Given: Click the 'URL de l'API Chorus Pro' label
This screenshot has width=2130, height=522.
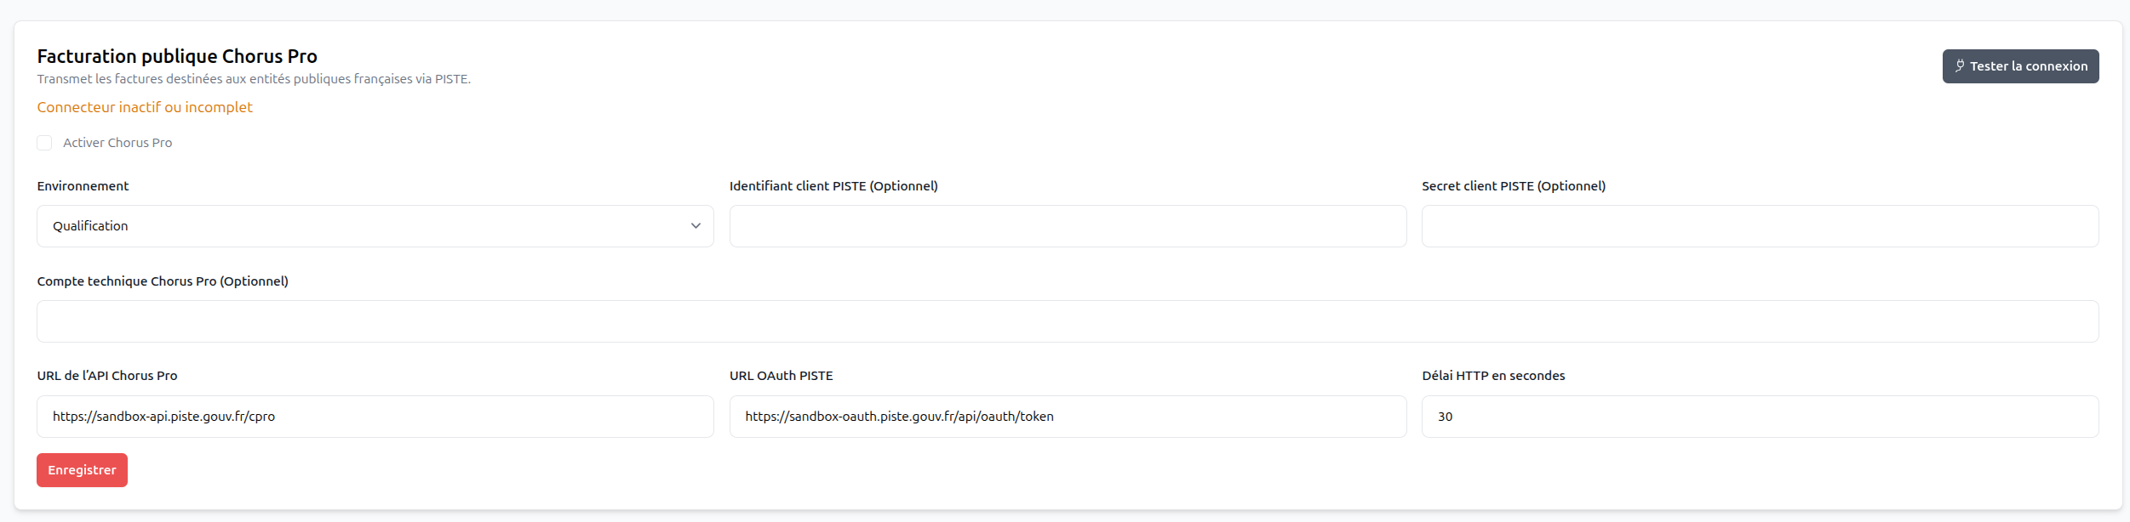Looking at the screenshot, I should [107, 376].
